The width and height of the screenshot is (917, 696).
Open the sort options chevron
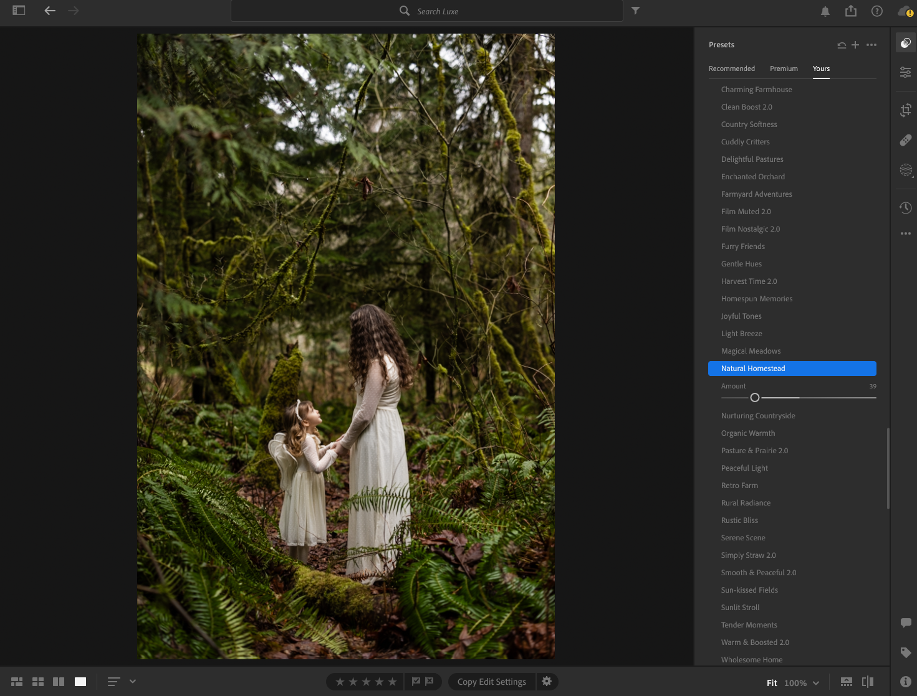132,681
